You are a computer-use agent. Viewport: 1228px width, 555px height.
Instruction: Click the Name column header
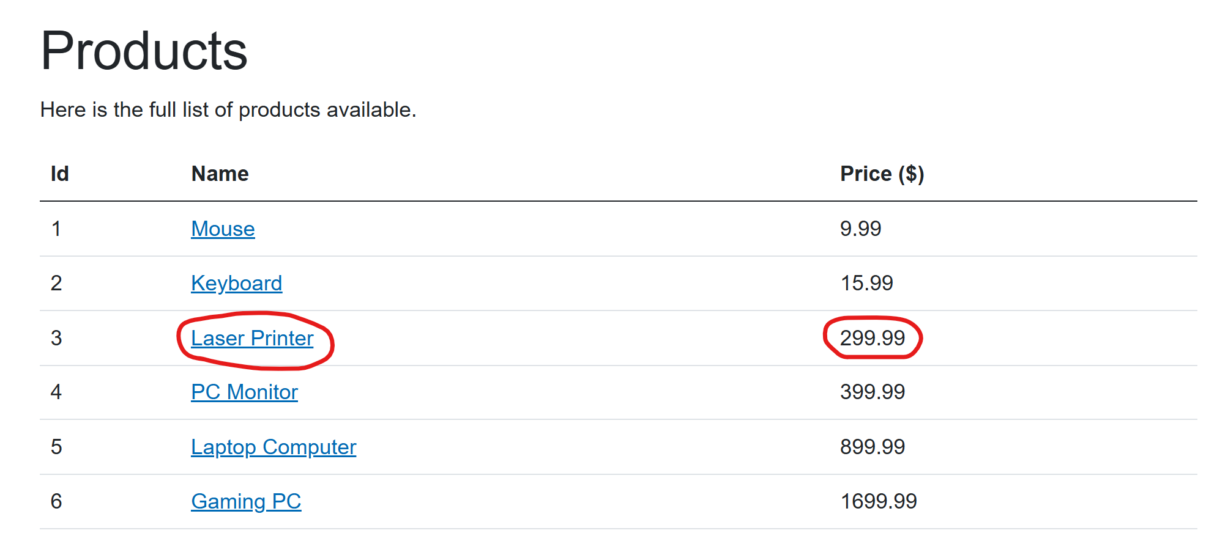coord(220,174)
